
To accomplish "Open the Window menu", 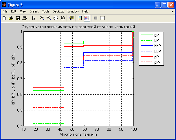I will (73, 11).
